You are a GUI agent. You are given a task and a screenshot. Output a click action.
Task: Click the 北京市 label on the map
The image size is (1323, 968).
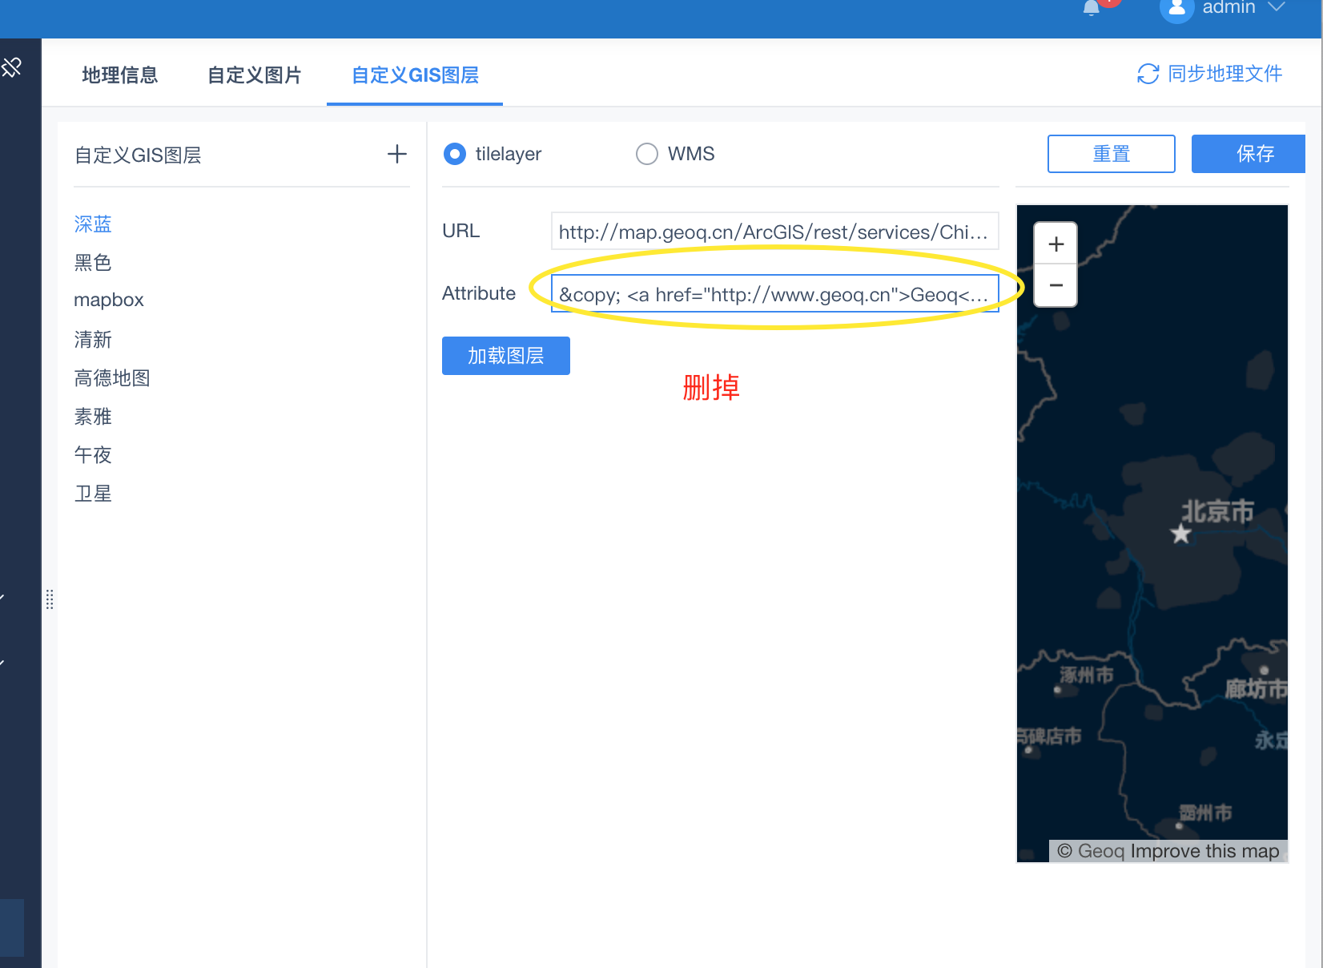point(1218,511)
